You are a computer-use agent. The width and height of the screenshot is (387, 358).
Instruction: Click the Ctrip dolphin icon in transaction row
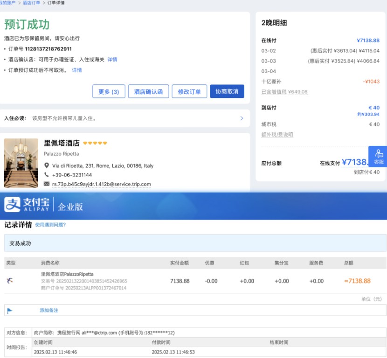10,281
